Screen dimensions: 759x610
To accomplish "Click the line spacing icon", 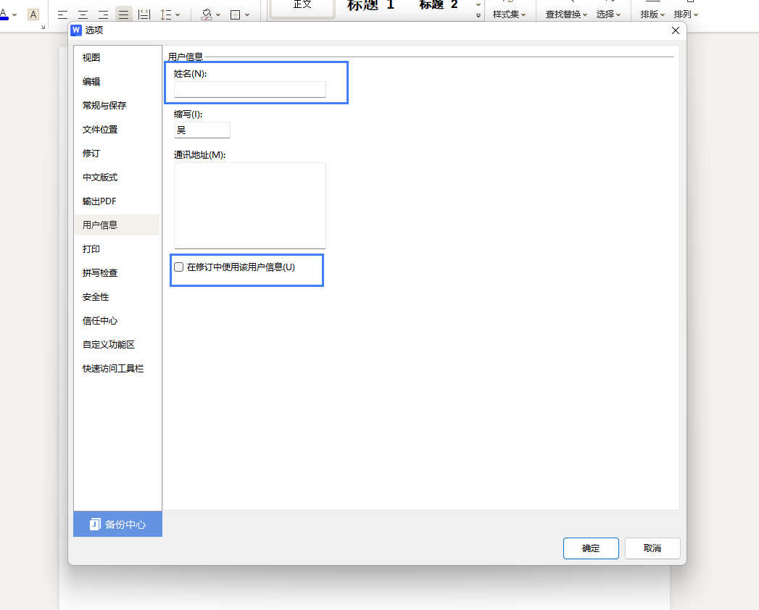I will point(165,15).
